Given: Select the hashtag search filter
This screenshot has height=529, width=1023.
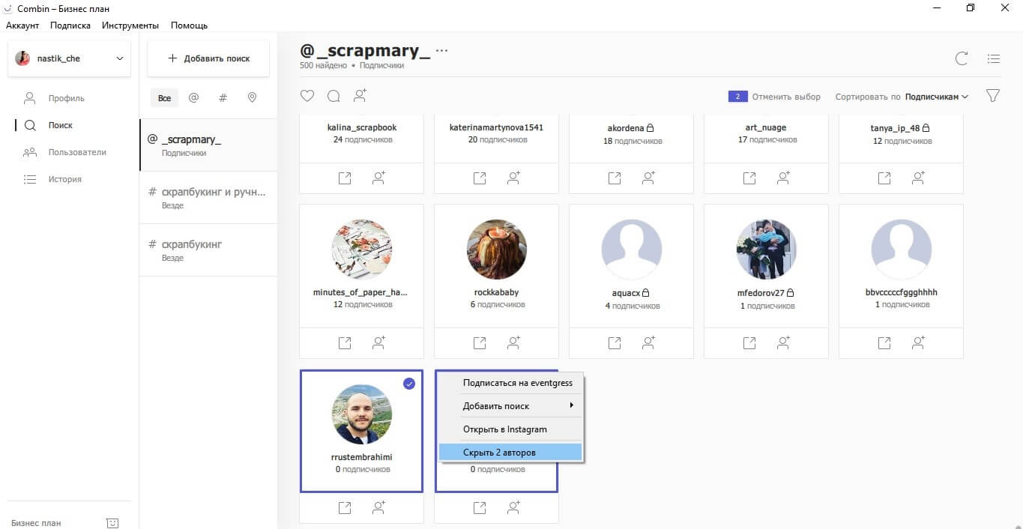Looking at the screenshot, I should [223, 98].
